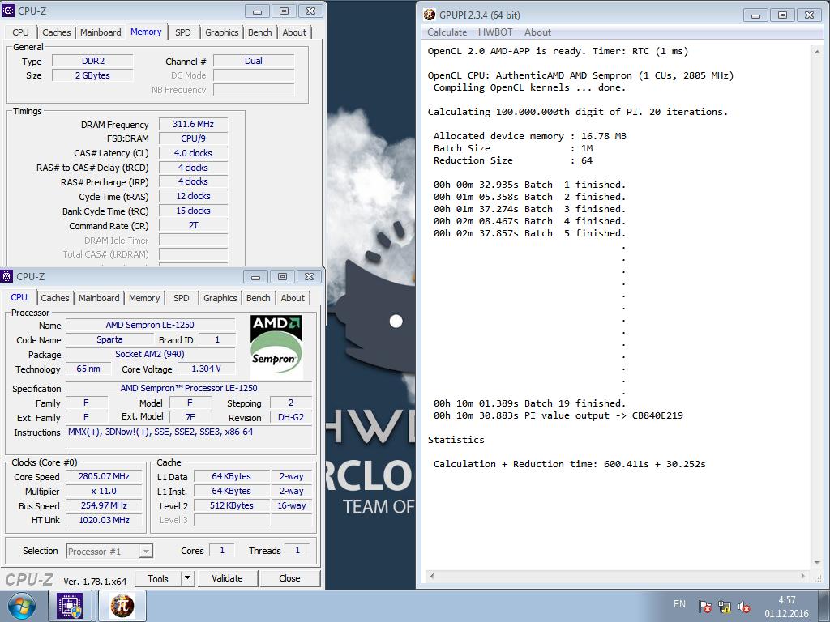Click memory Size field 2 GBytes
This screenshot has height=622, width=830.
(92, 75)
